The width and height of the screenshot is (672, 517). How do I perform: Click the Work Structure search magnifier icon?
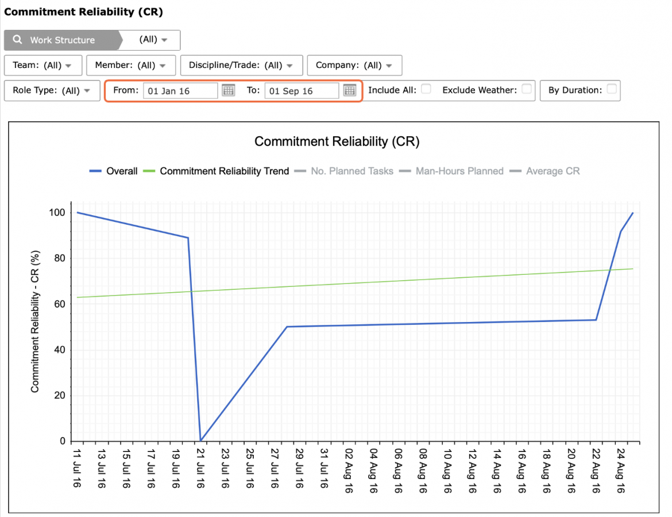pos(18,40)
